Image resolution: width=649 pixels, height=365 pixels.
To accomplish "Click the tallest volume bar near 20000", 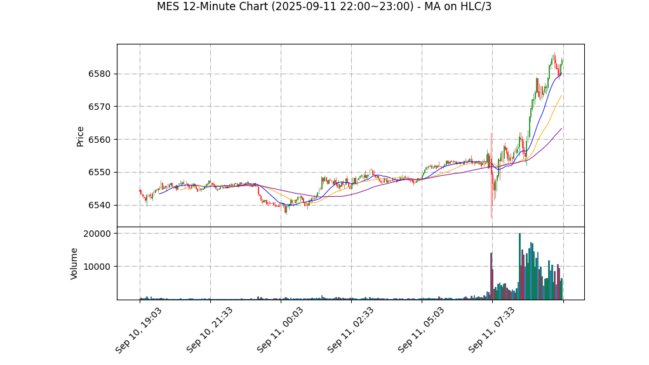I will point(520,267).
